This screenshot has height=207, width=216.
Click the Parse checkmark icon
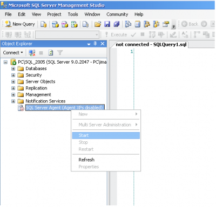(x=133, y=34)
